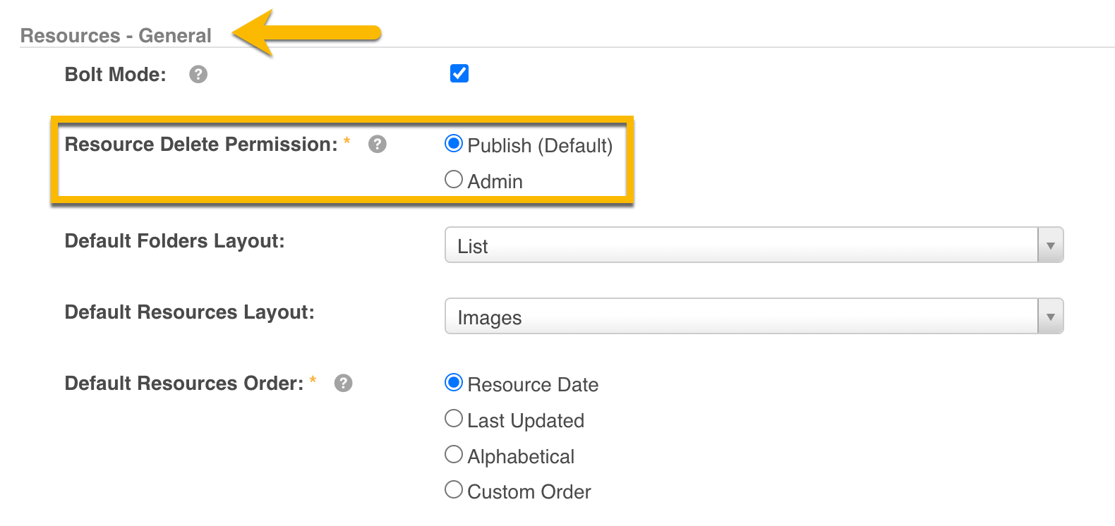Select Publish (Default) radio option
Viewport: 1115px width, 526px height.
454,144
